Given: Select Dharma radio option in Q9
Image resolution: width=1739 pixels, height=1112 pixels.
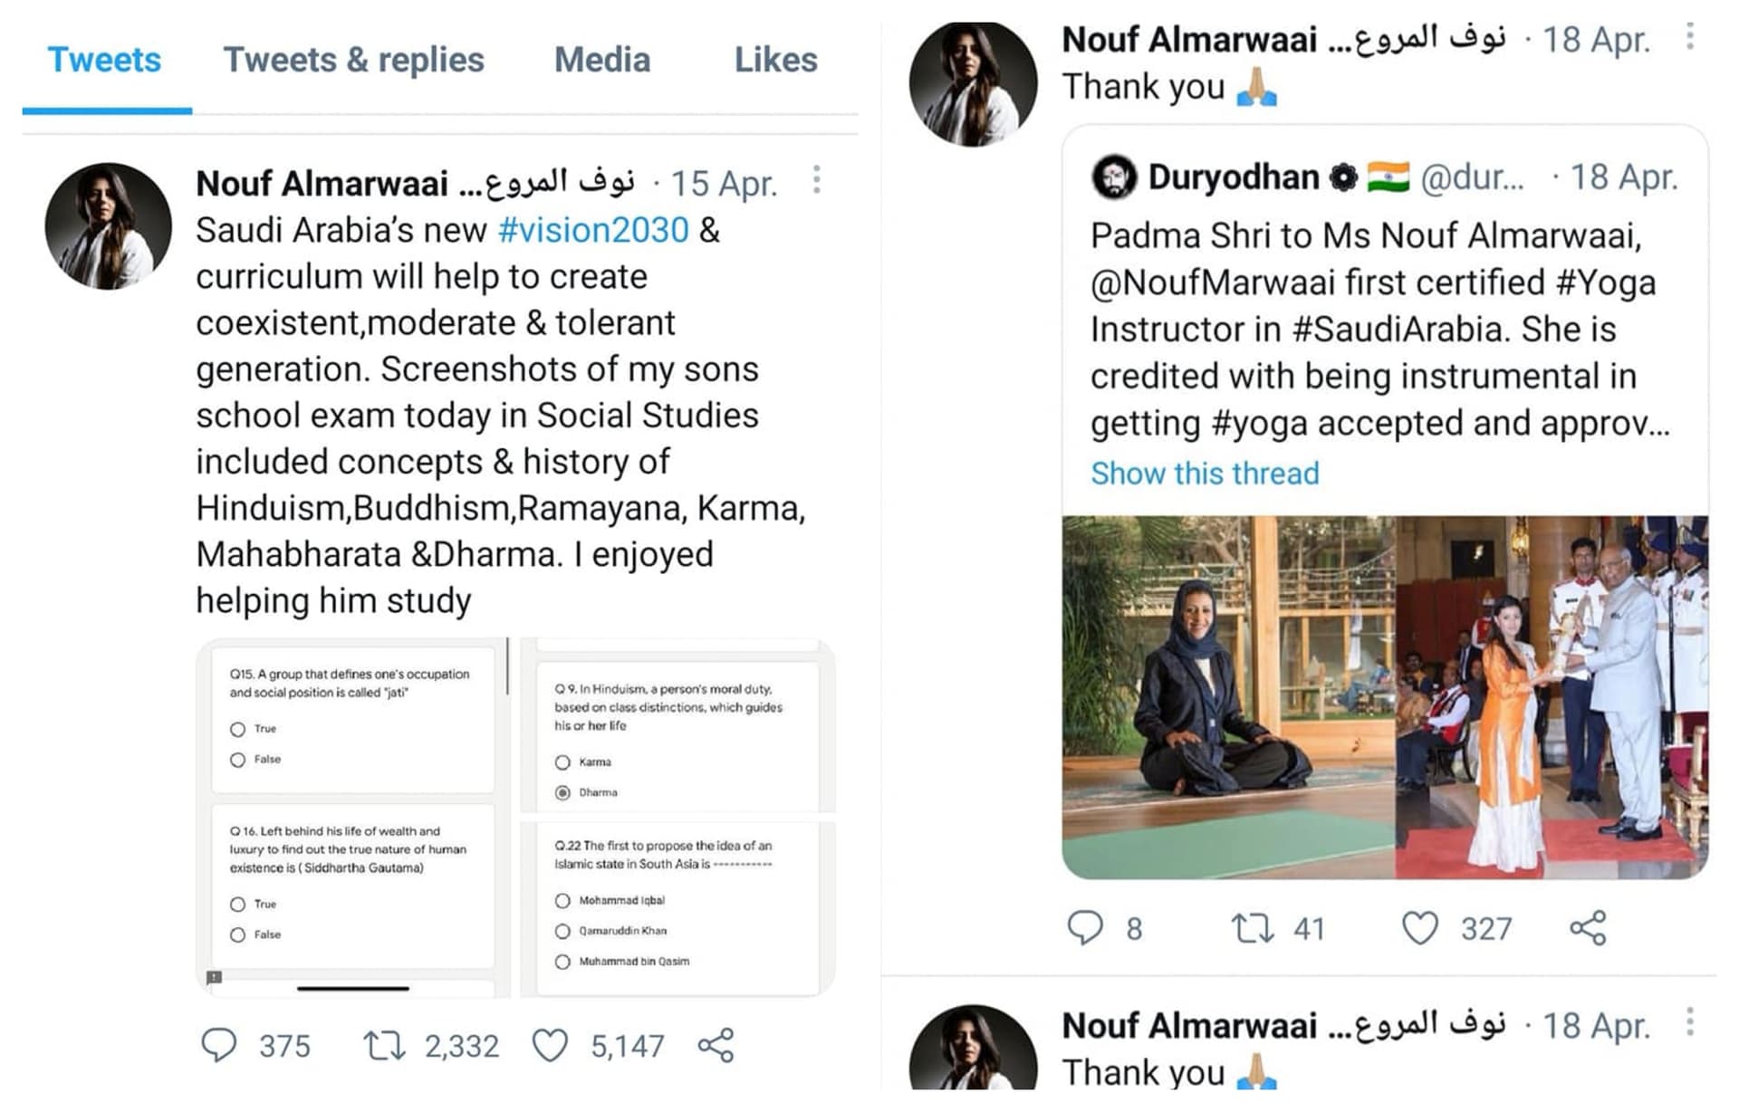Looking at the screenshot, I should point(562,792).
